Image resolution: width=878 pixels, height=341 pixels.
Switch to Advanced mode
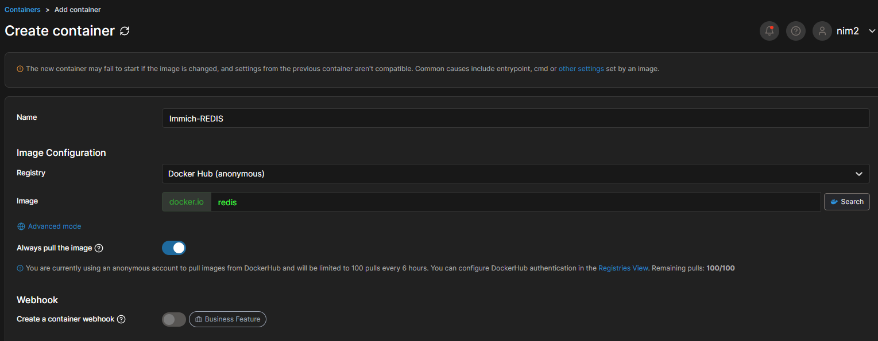point(55,226)
